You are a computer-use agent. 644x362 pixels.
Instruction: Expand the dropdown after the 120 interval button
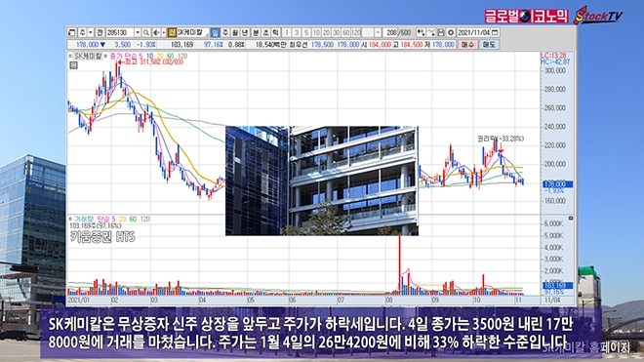378,32
